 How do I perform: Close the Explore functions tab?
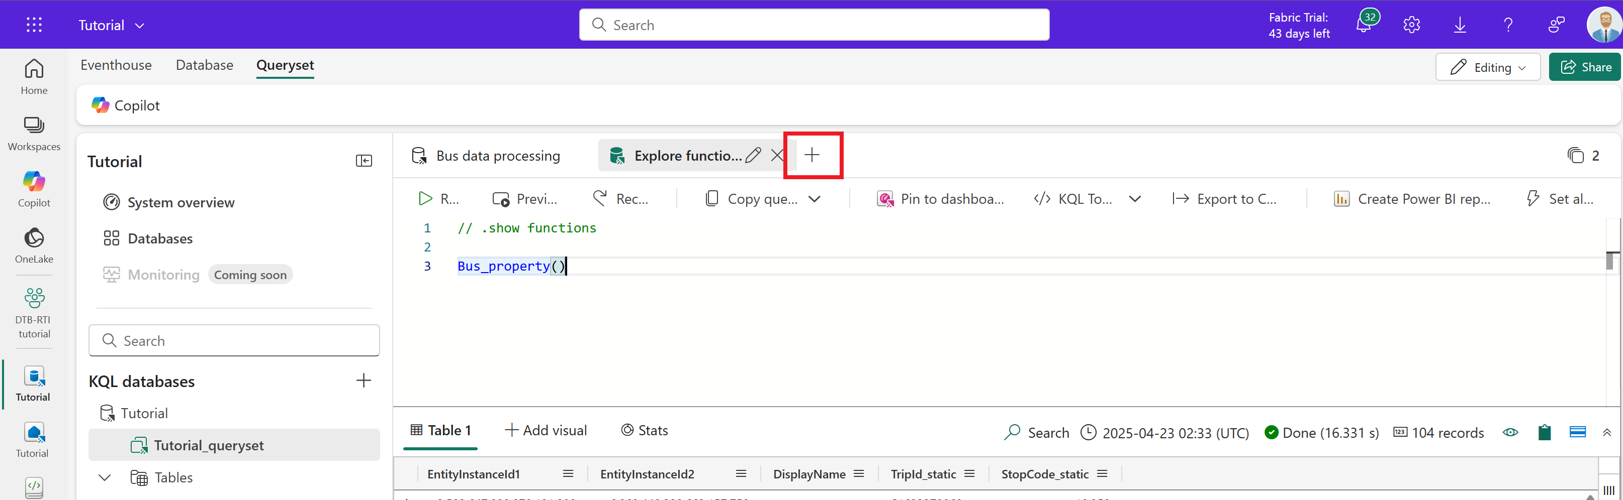[x=777, y=155]
